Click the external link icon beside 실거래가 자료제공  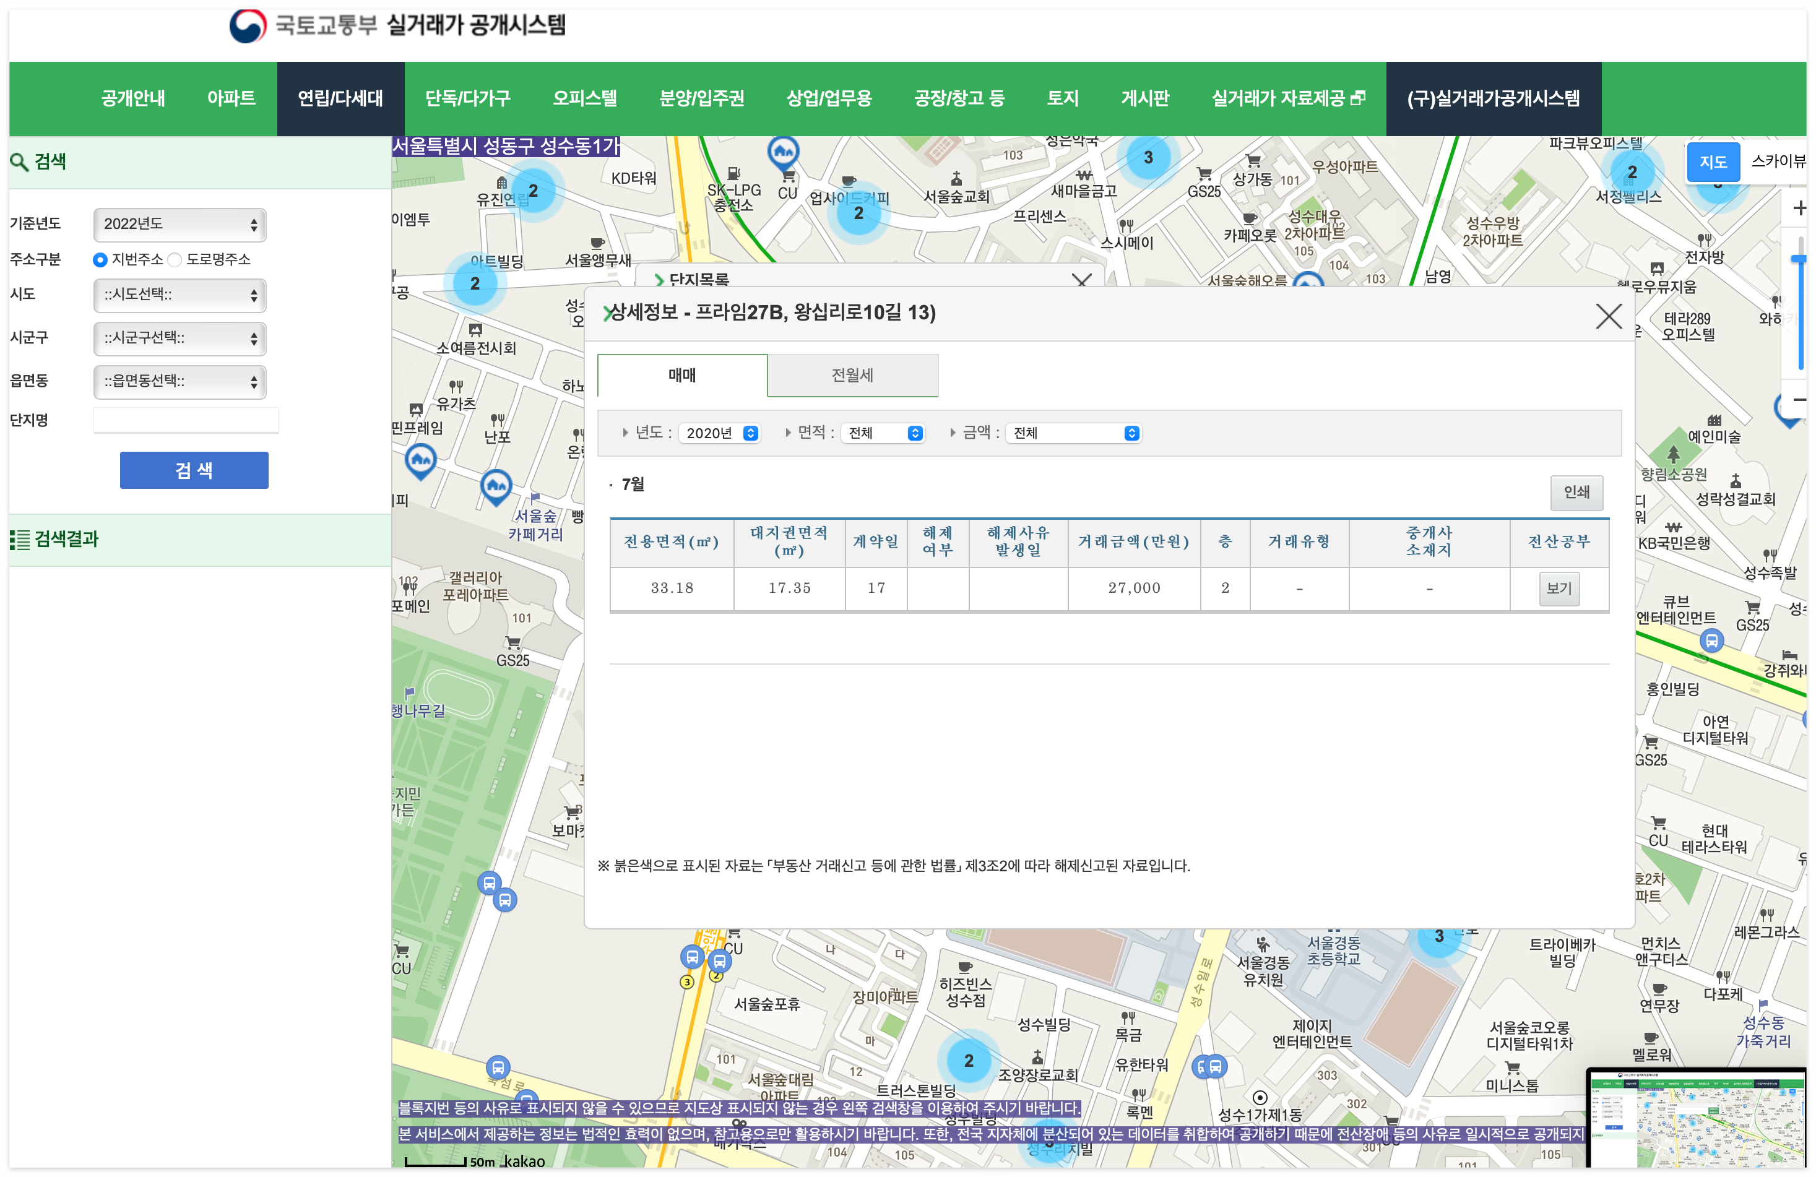[x=1357, y=98]
